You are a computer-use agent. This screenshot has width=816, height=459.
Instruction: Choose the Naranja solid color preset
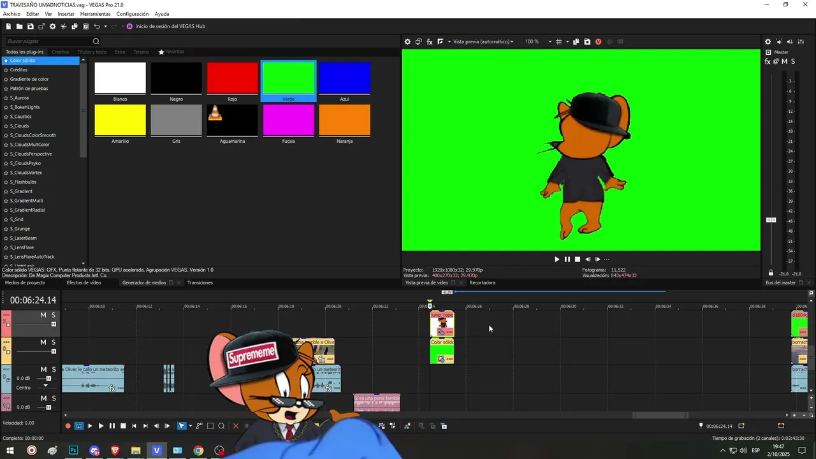pos(345,124)
